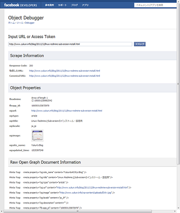The image size is (180, 213).
Task: Click the Raw Open Graph Document Information header
Action: click(x=92, y=162)
